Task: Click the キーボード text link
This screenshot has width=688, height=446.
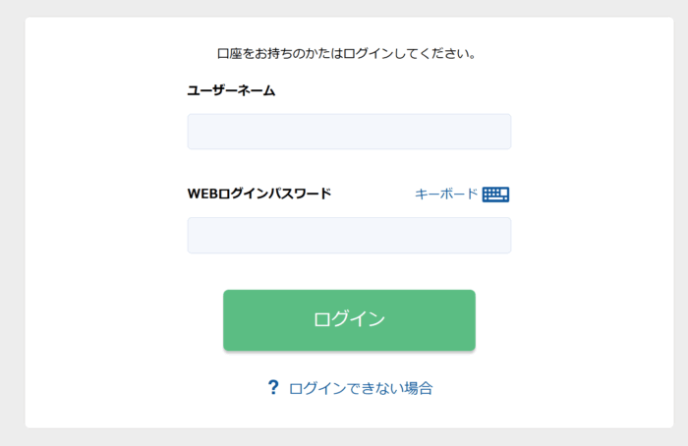Action: (x=446, y=194)
